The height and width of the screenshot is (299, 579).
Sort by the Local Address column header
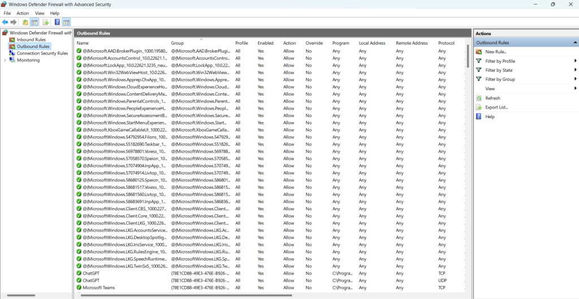(375, 43)
